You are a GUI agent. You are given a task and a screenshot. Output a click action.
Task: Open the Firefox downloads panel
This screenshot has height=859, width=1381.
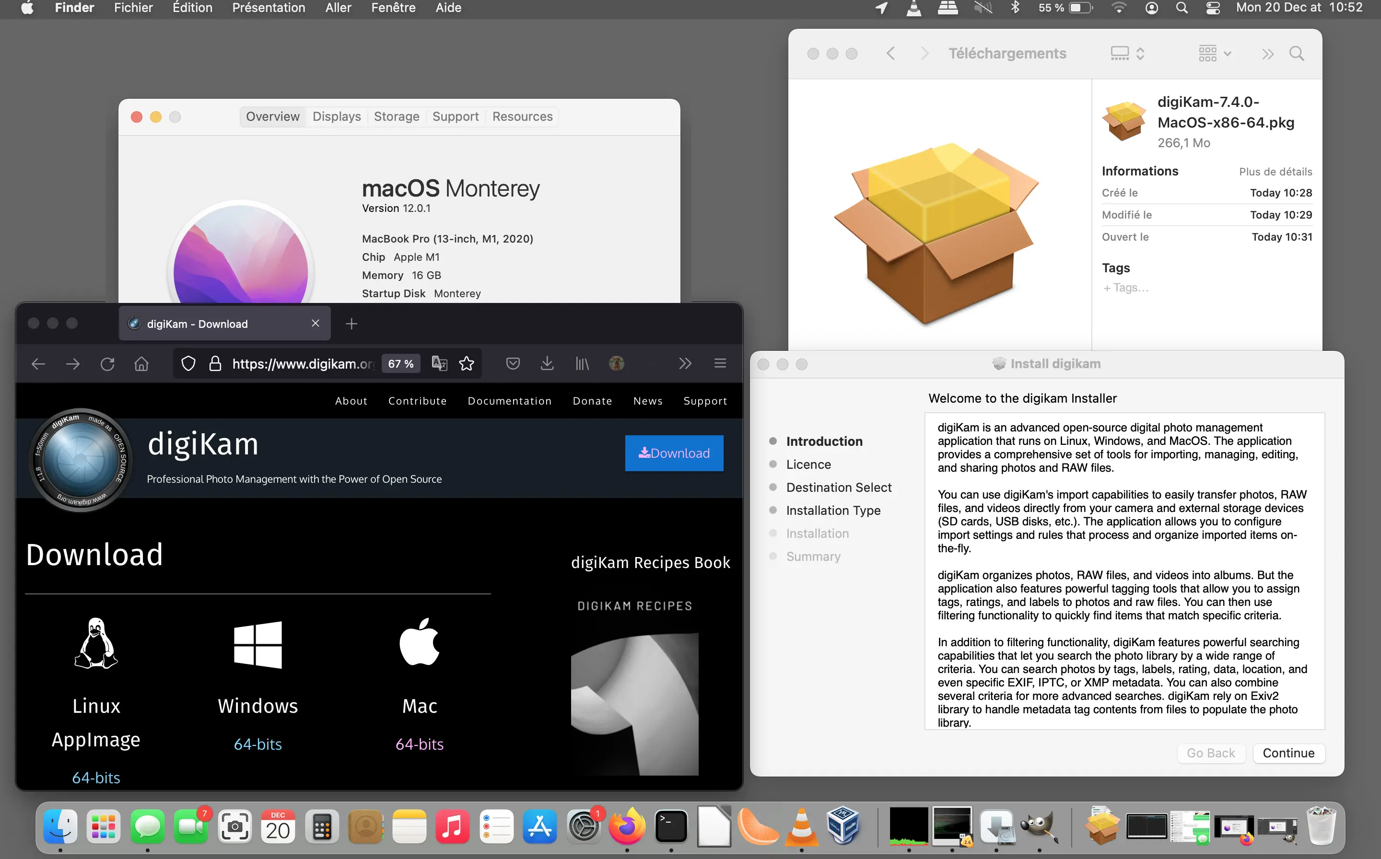(x=547, y=363)
